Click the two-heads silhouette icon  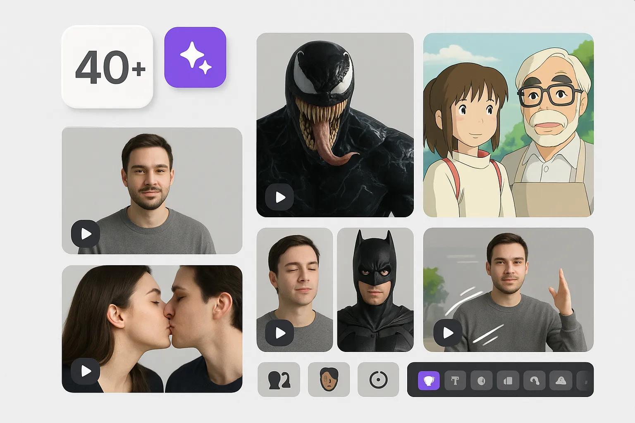(x=279, y=380)
